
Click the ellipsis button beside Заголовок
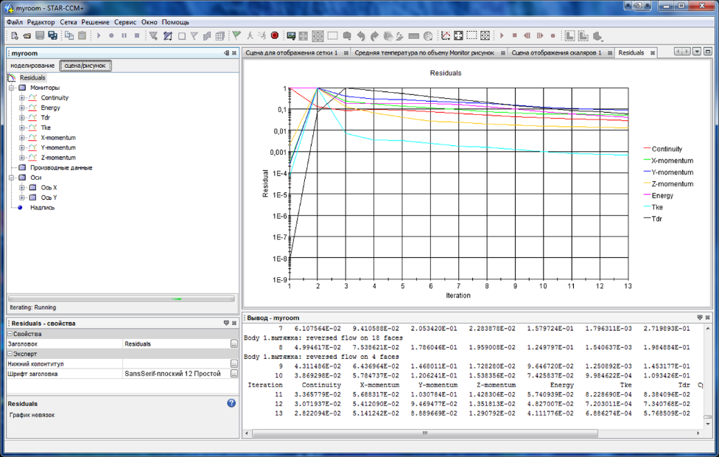tap(234, 343)
